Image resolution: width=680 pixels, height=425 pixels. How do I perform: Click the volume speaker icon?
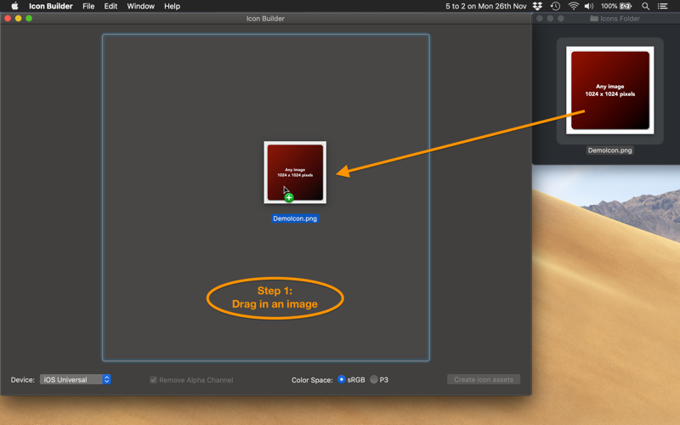[x=588, y=6]
